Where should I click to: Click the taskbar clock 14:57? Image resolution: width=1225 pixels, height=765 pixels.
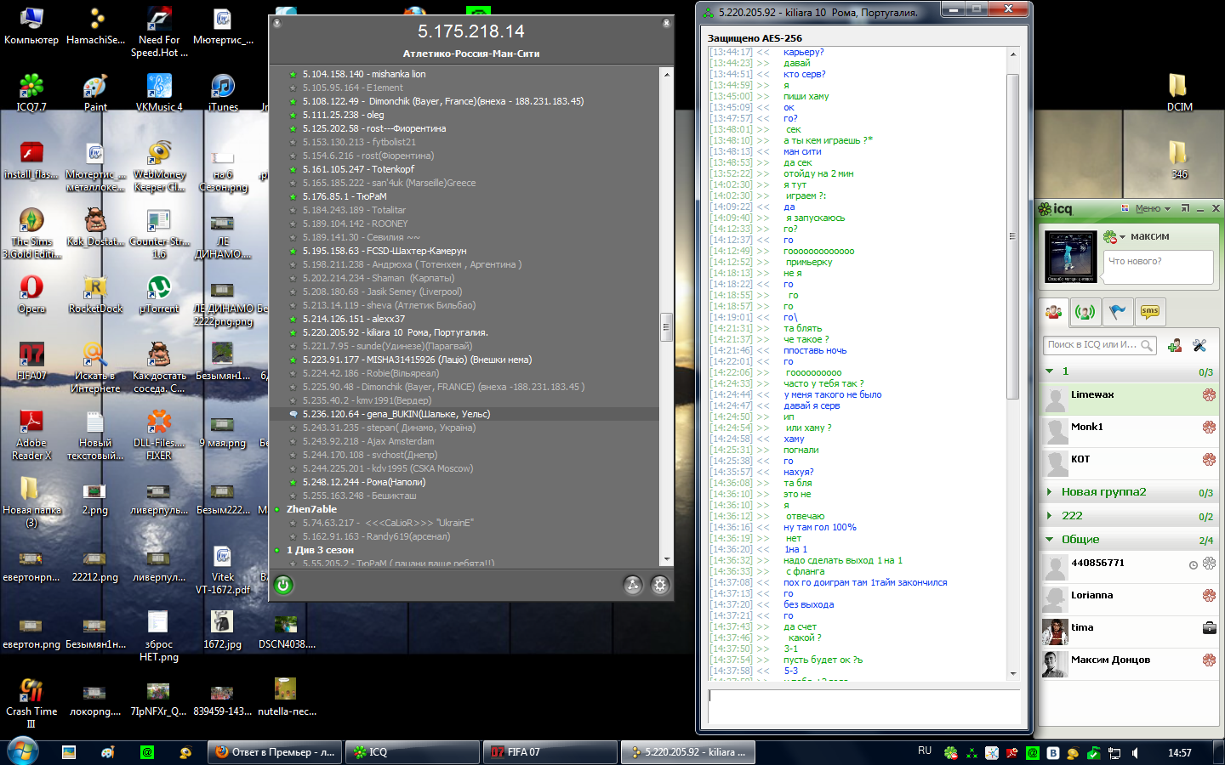click(x=1180, y=752)
